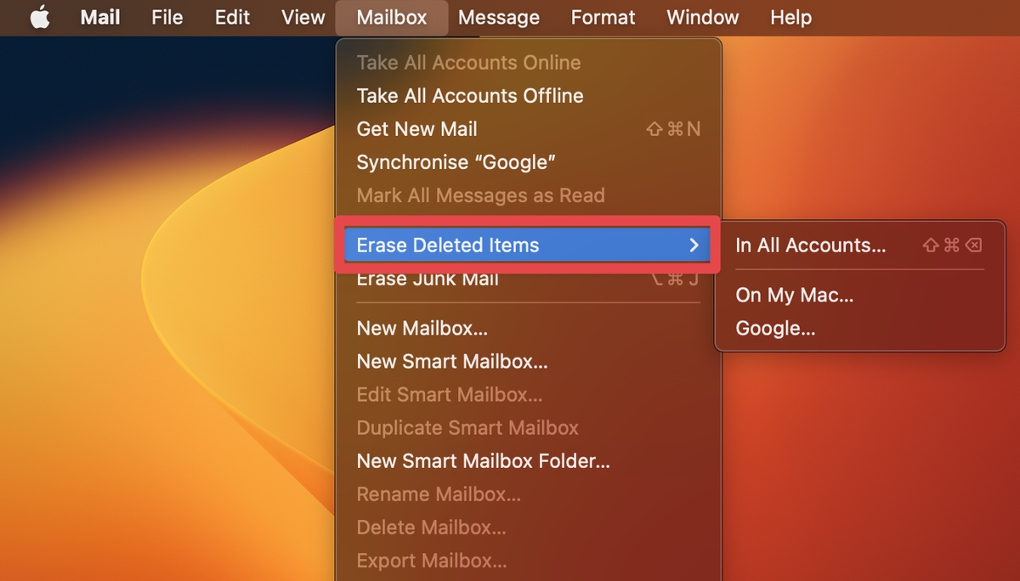Open the Format menu
The image size is (1020, 581).
[x=603, y=17]
